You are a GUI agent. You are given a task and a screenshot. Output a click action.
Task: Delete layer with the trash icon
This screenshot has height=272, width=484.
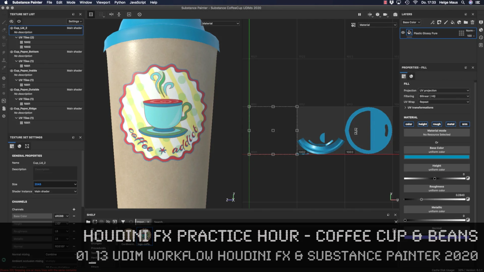coord(472,22)
